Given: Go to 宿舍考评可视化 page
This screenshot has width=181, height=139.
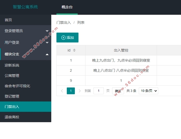Looking at the screenshot, I should (17, 86).
